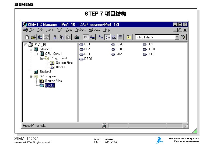Image resolution: width=210 pixels, height=145 pixels.
Task: Collapse the Prog_Conv1 tree node
Action: [42, 58]
